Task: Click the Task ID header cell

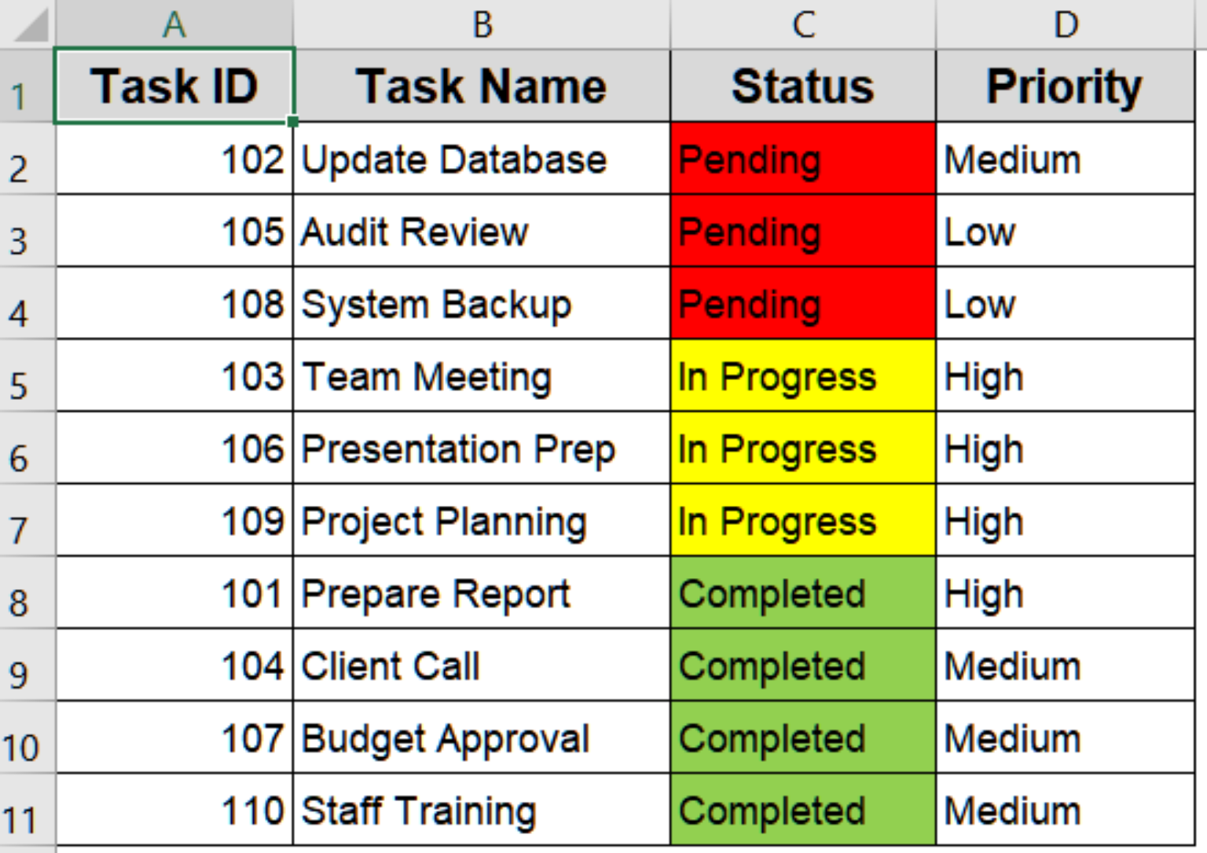Action: point(173,86)
